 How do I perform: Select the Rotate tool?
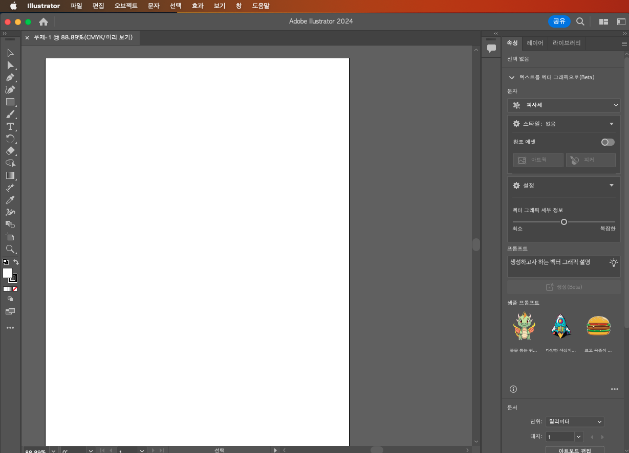pos(10,139)
